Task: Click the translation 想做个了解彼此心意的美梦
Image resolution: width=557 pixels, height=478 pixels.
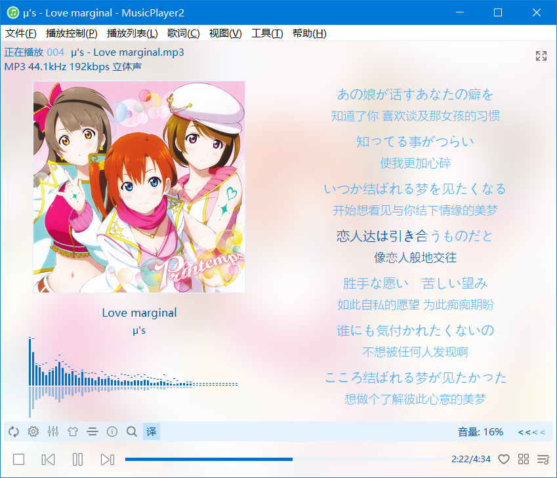Action: (x=415, y=399)
